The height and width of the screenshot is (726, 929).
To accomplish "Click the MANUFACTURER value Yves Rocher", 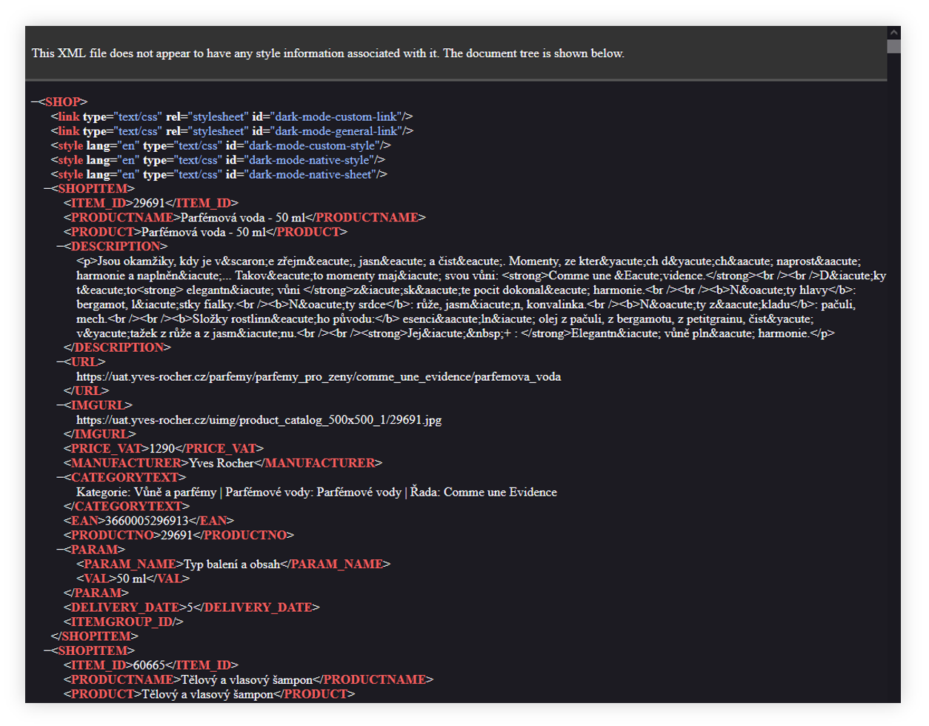I will pos(222,463).
